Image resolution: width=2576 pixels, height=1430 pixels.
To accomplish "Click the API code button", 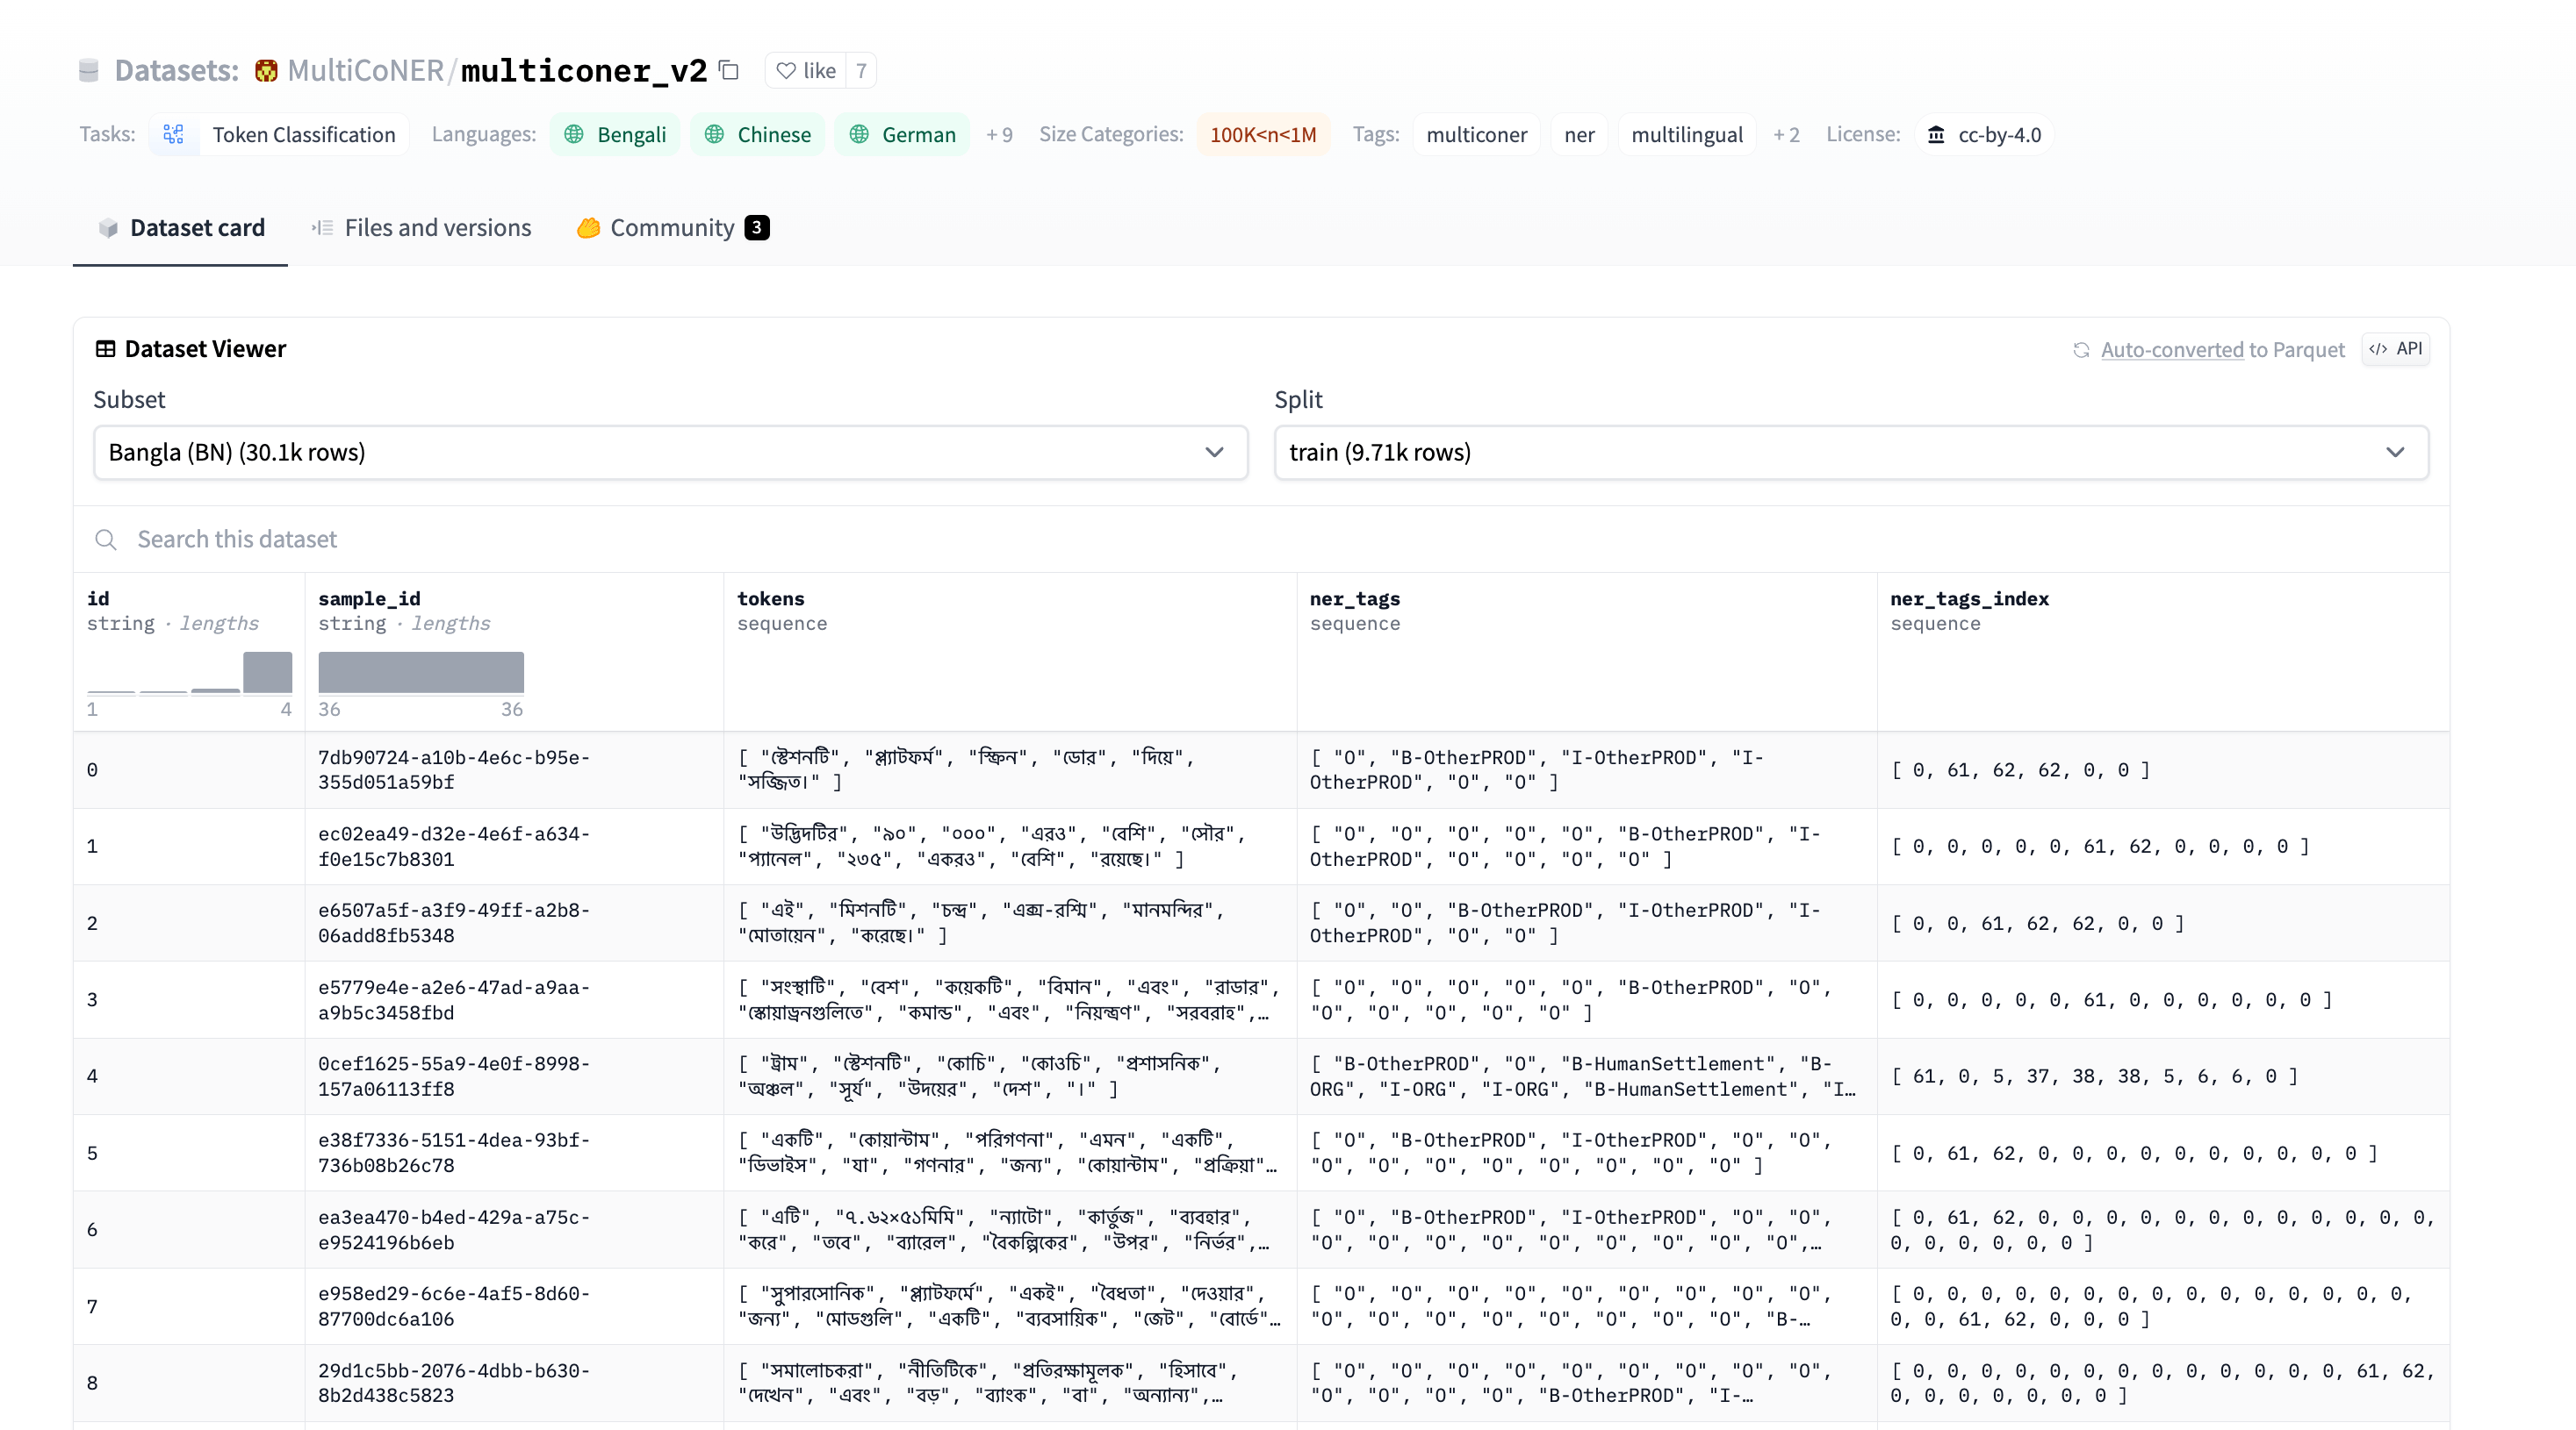I will click(2396, 349).
